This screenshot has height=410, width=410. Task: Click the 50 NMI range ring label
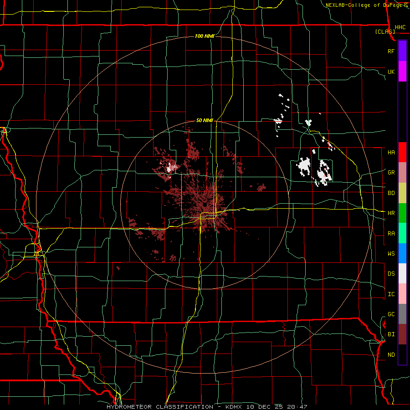click(205, 121)
